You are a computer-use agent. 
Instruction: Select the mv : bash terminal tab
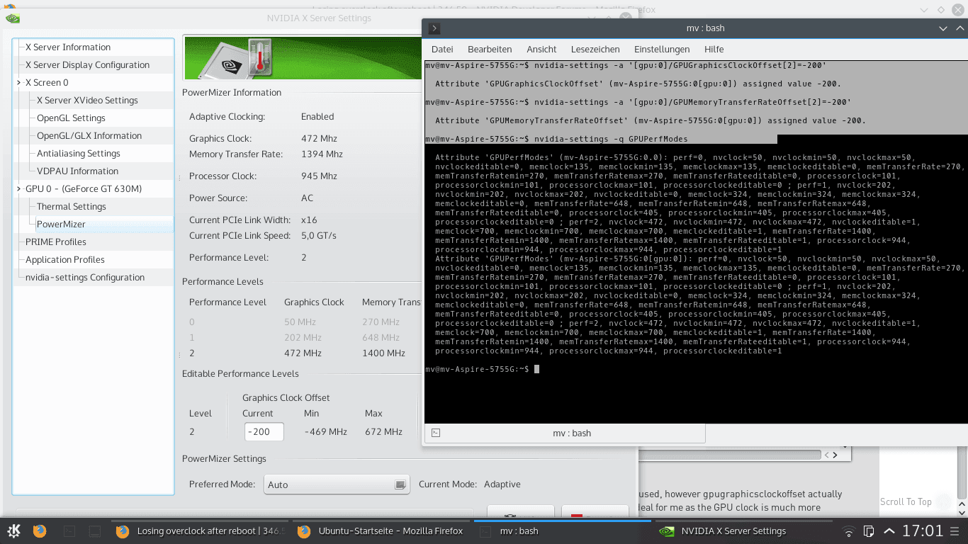point(565,433)
